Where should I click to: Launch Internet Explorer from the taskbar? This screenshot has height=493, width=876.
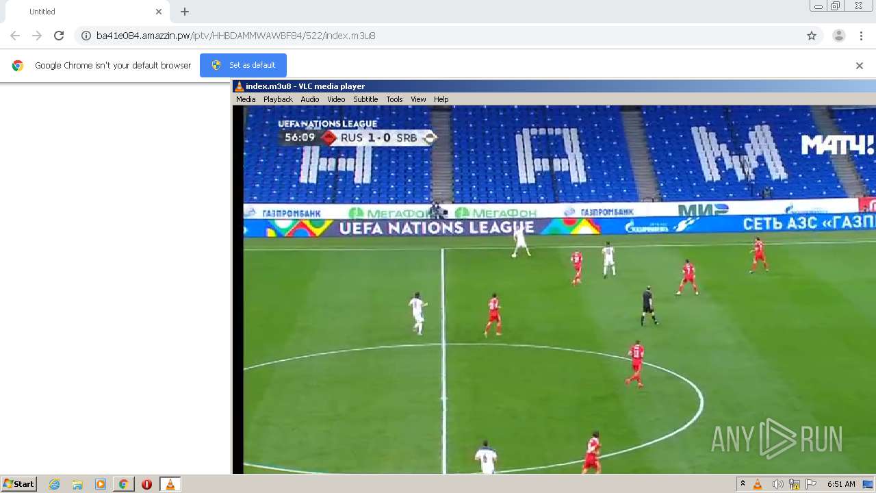[x=54, y=484]
